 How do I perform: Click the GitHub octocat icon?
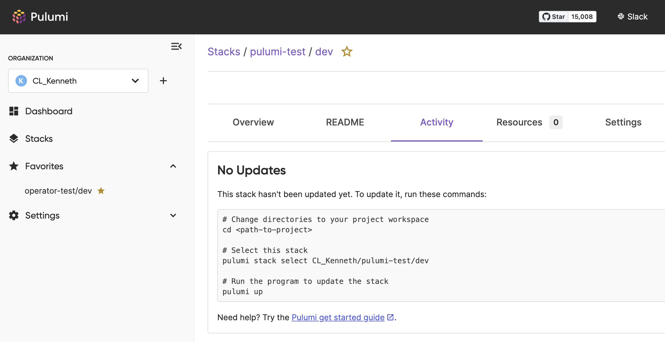pyautogui.click(x=546, y=17)
